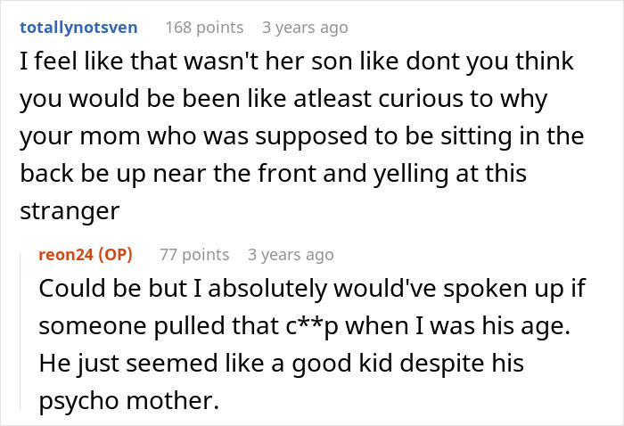
Task: Click the word "stranger" in first comment
Action: [x=70, y=211]
